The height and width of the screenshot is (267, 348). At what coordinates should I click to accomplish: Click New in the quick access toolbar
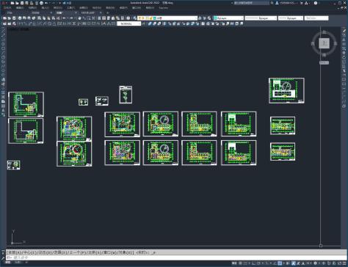(12, 3)
